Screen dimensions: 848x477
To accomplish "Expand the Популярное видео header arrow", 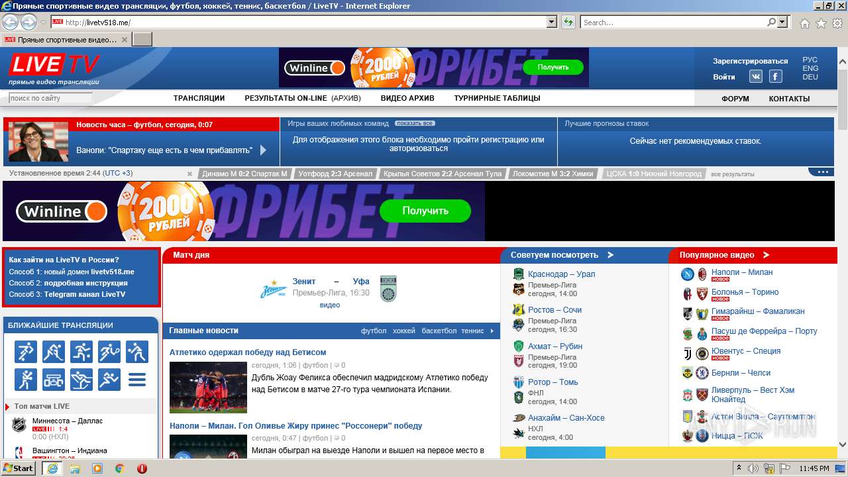I will pos(766,255).
